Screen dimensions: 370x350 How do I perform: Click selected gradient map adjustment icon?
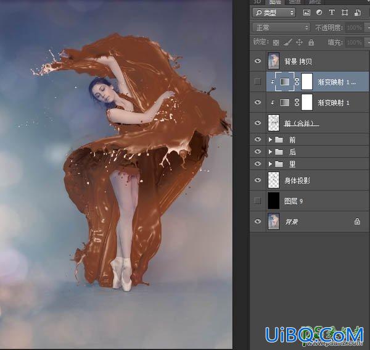[284, 81]
